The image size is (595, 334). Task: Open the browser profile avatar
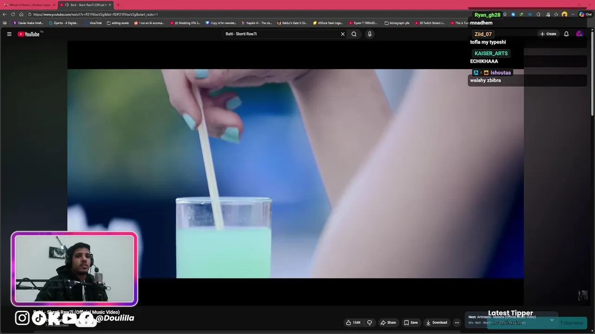coord(564,14)
